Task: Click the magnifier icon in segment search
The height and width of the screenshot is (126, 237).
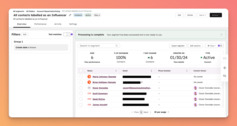Action: pos(117,46)
